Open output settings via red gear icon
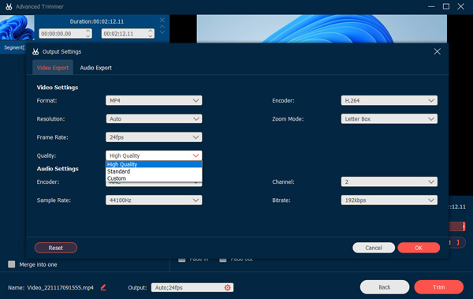The width and height of the screenshot is (473, 299). tap(228, 287)
